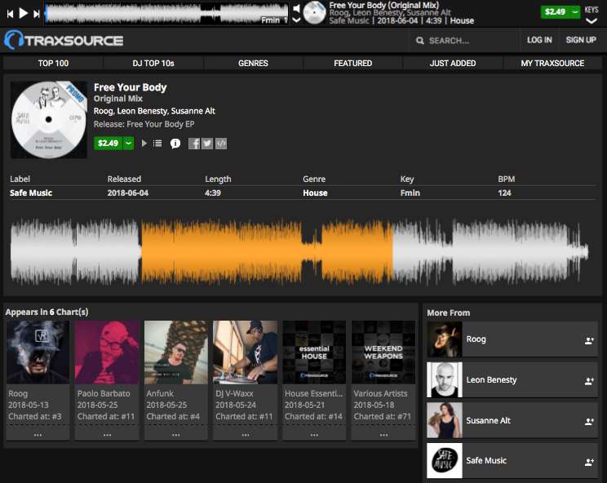Go to Traxsource home via logo
Image resolution: width=607 pixels, height=483 pixels.
pyautogui.click(x=64, y=40)
